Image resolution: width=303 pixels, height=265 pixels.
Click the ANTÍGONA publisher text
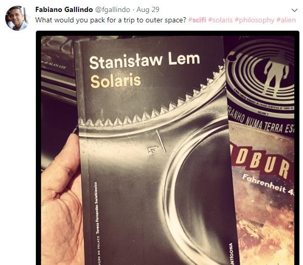(232, 254)
